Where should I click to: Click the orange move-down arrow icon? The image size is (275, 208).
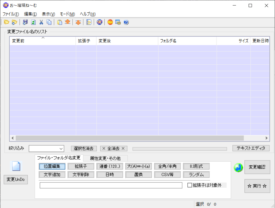78,22
